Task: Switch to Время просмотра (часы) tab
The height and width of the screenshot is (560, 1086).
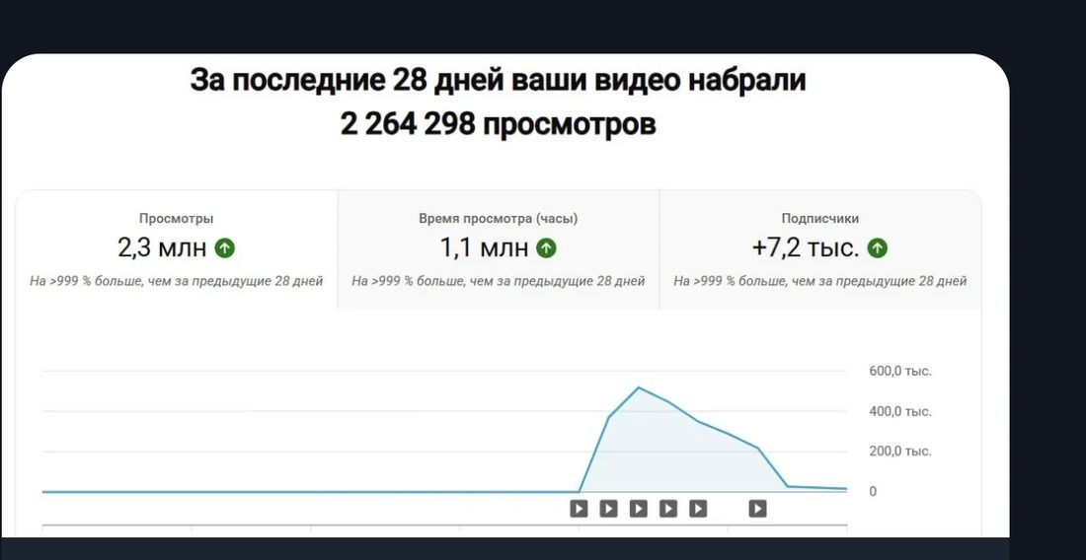Action: click(498, 249)
